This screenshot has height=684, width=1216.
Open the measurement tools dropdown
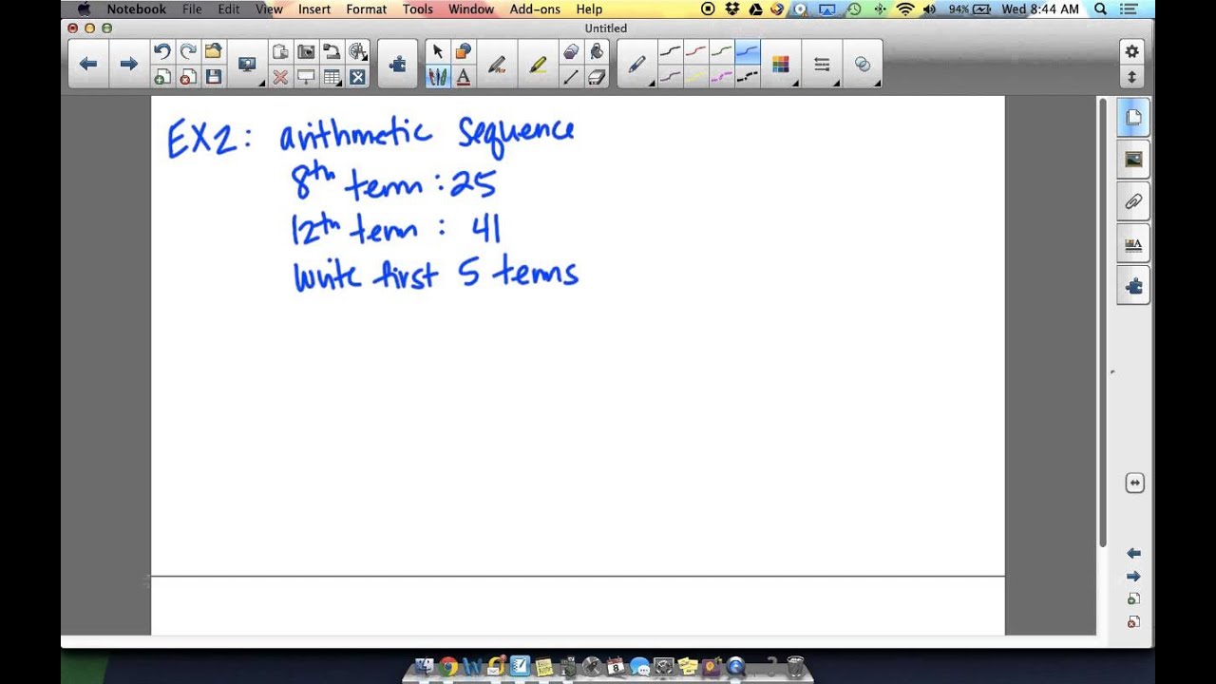pos(357,51)
